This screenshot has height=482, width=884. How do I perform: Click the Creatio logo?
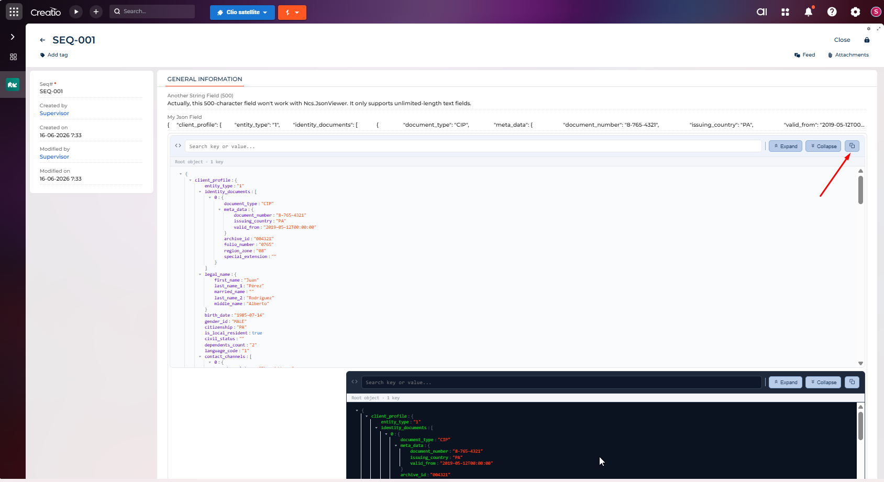[x=46, y=12]
